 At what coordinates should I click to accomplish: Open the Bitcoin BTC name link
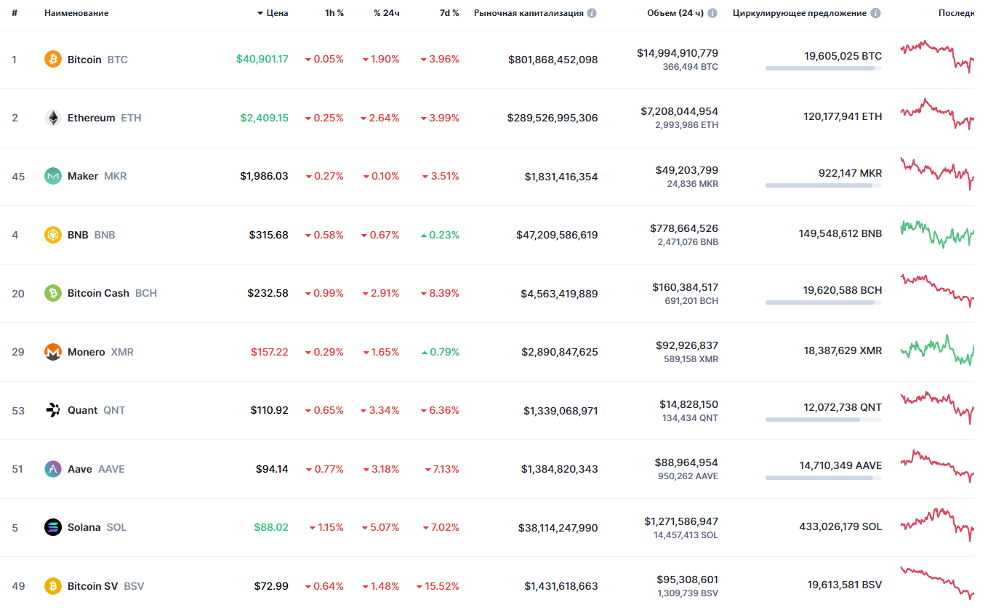click(x=97, y=60)
